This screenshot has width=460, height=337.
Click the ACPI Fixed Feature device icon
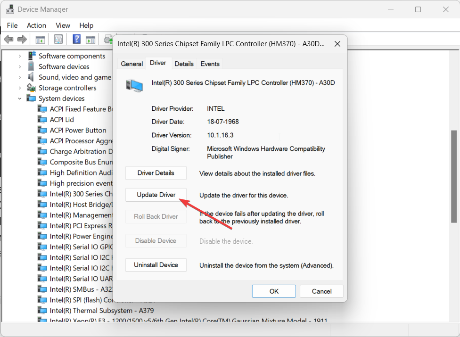pos(42,109)
